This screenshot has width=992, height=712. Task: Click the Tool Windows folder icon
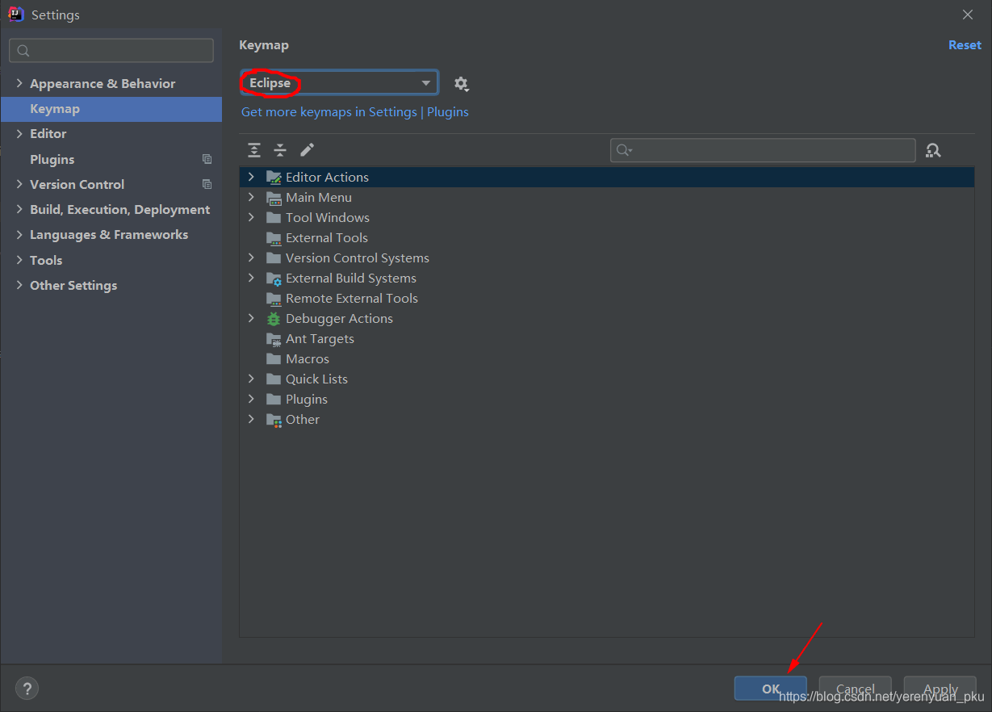pos(274,218)
